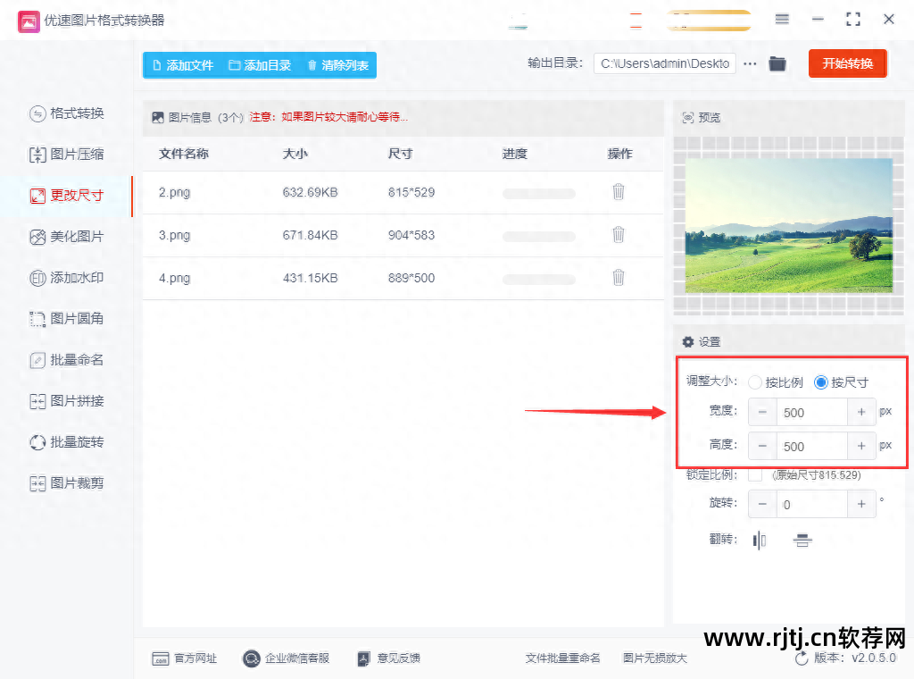Click the 开始转换 start conversion button

pos(847,64)
